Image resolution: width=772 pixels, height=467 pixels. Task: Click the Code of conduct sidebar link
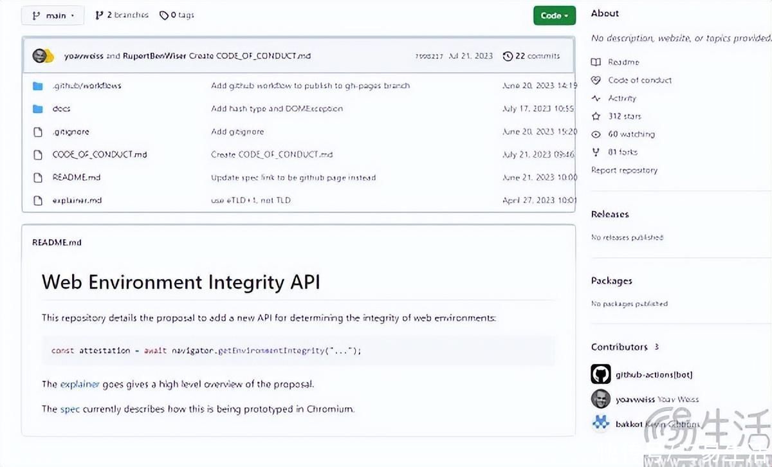(640, 80)
